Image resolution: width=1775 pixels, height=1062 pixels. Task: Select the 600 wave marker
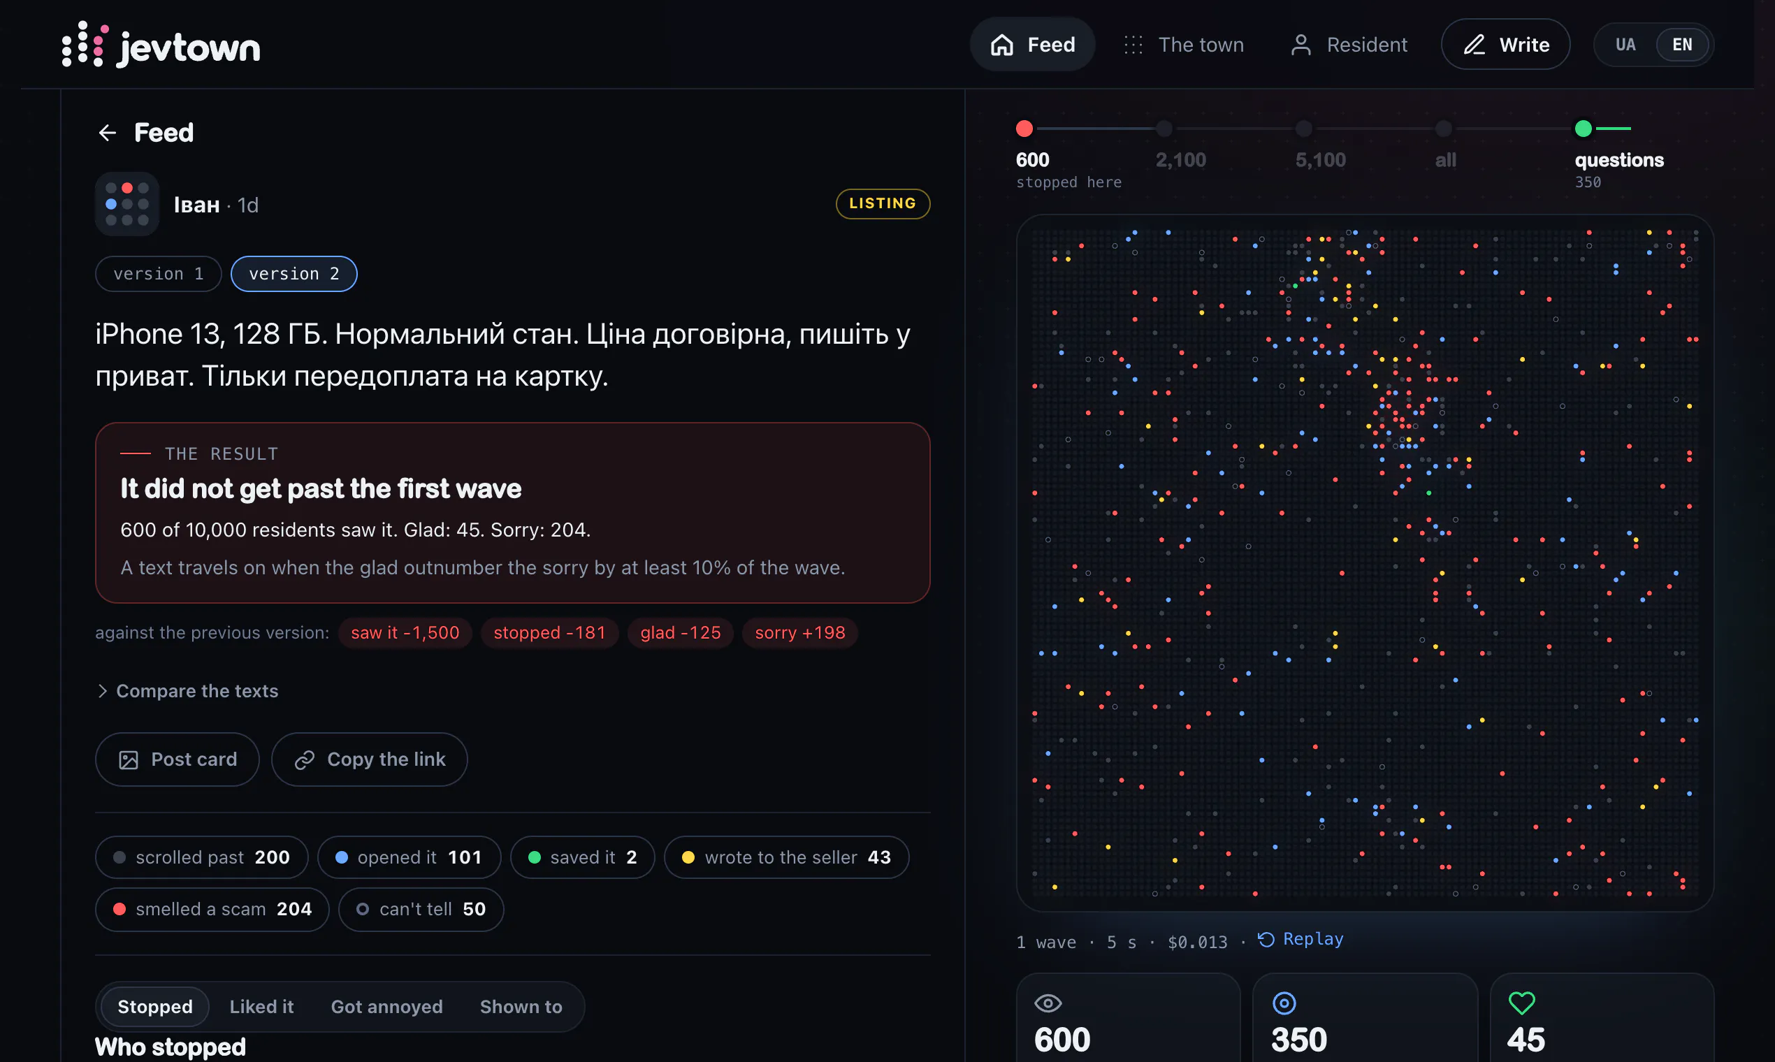coord(1024,129)
